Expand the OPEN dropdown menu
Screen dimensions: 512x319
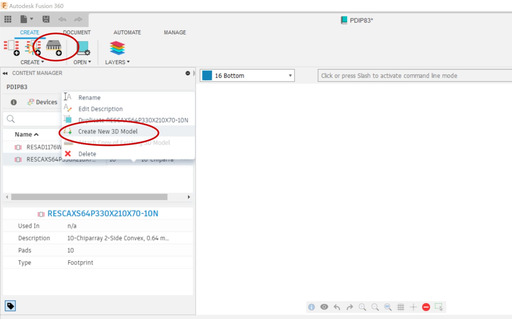tap(82, 62)
